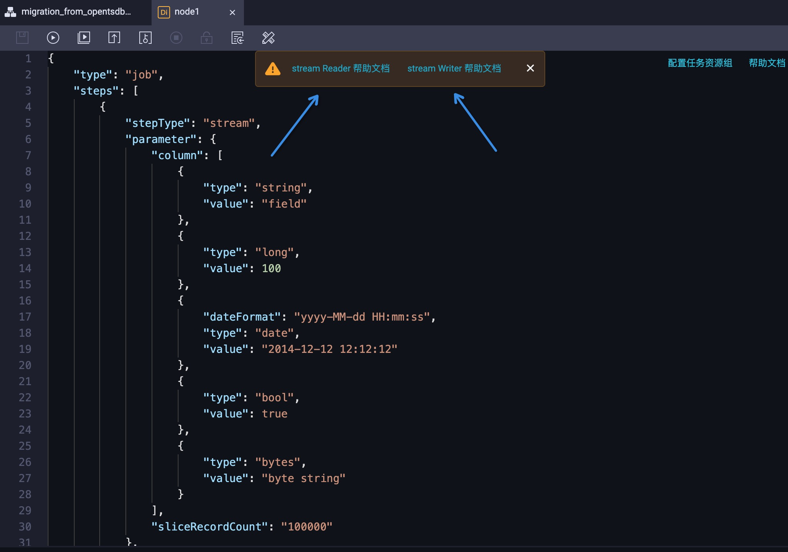Click the orange warning triangle icon
This screenshot has width=788, height=552.
[x=273, y=69]
